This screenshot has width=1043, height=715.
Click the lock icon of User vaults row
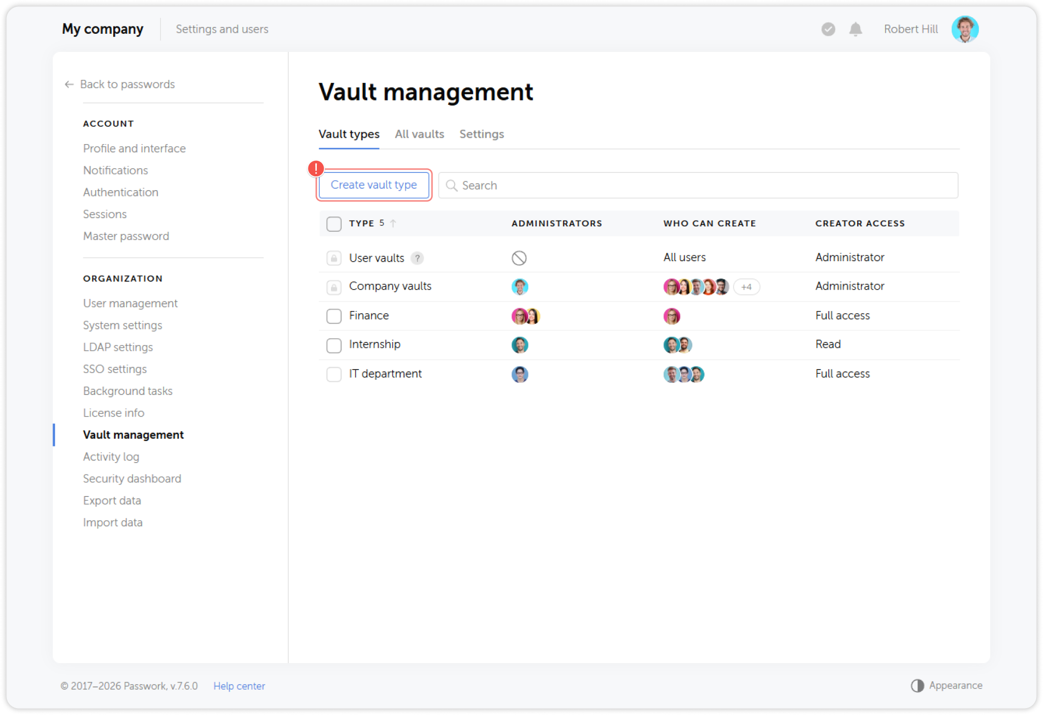point(333,258)
